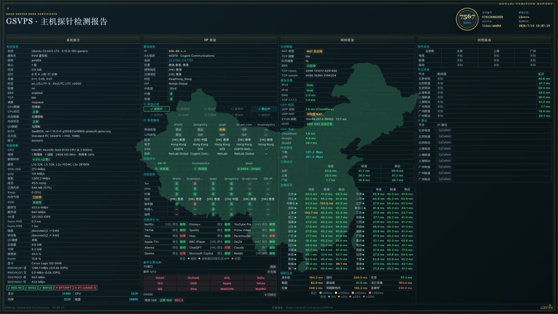Click the SeaBIOS BIOS version value
Image resolution: width=558 pixels, height=314 pixels.
coord(71,131)
